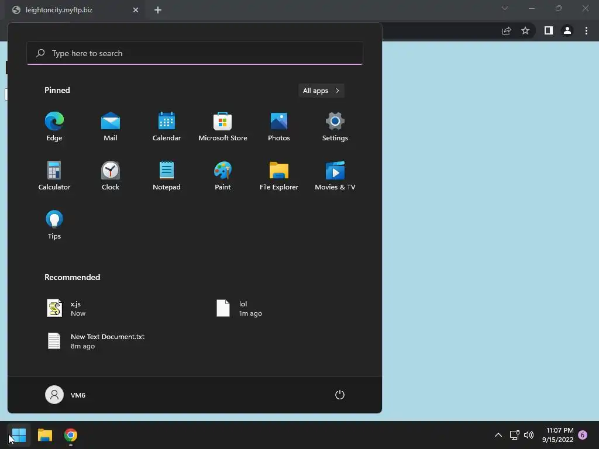Open Chrome's tab search dropdown arrow
599x449 pixels.
tap(505, 8)
